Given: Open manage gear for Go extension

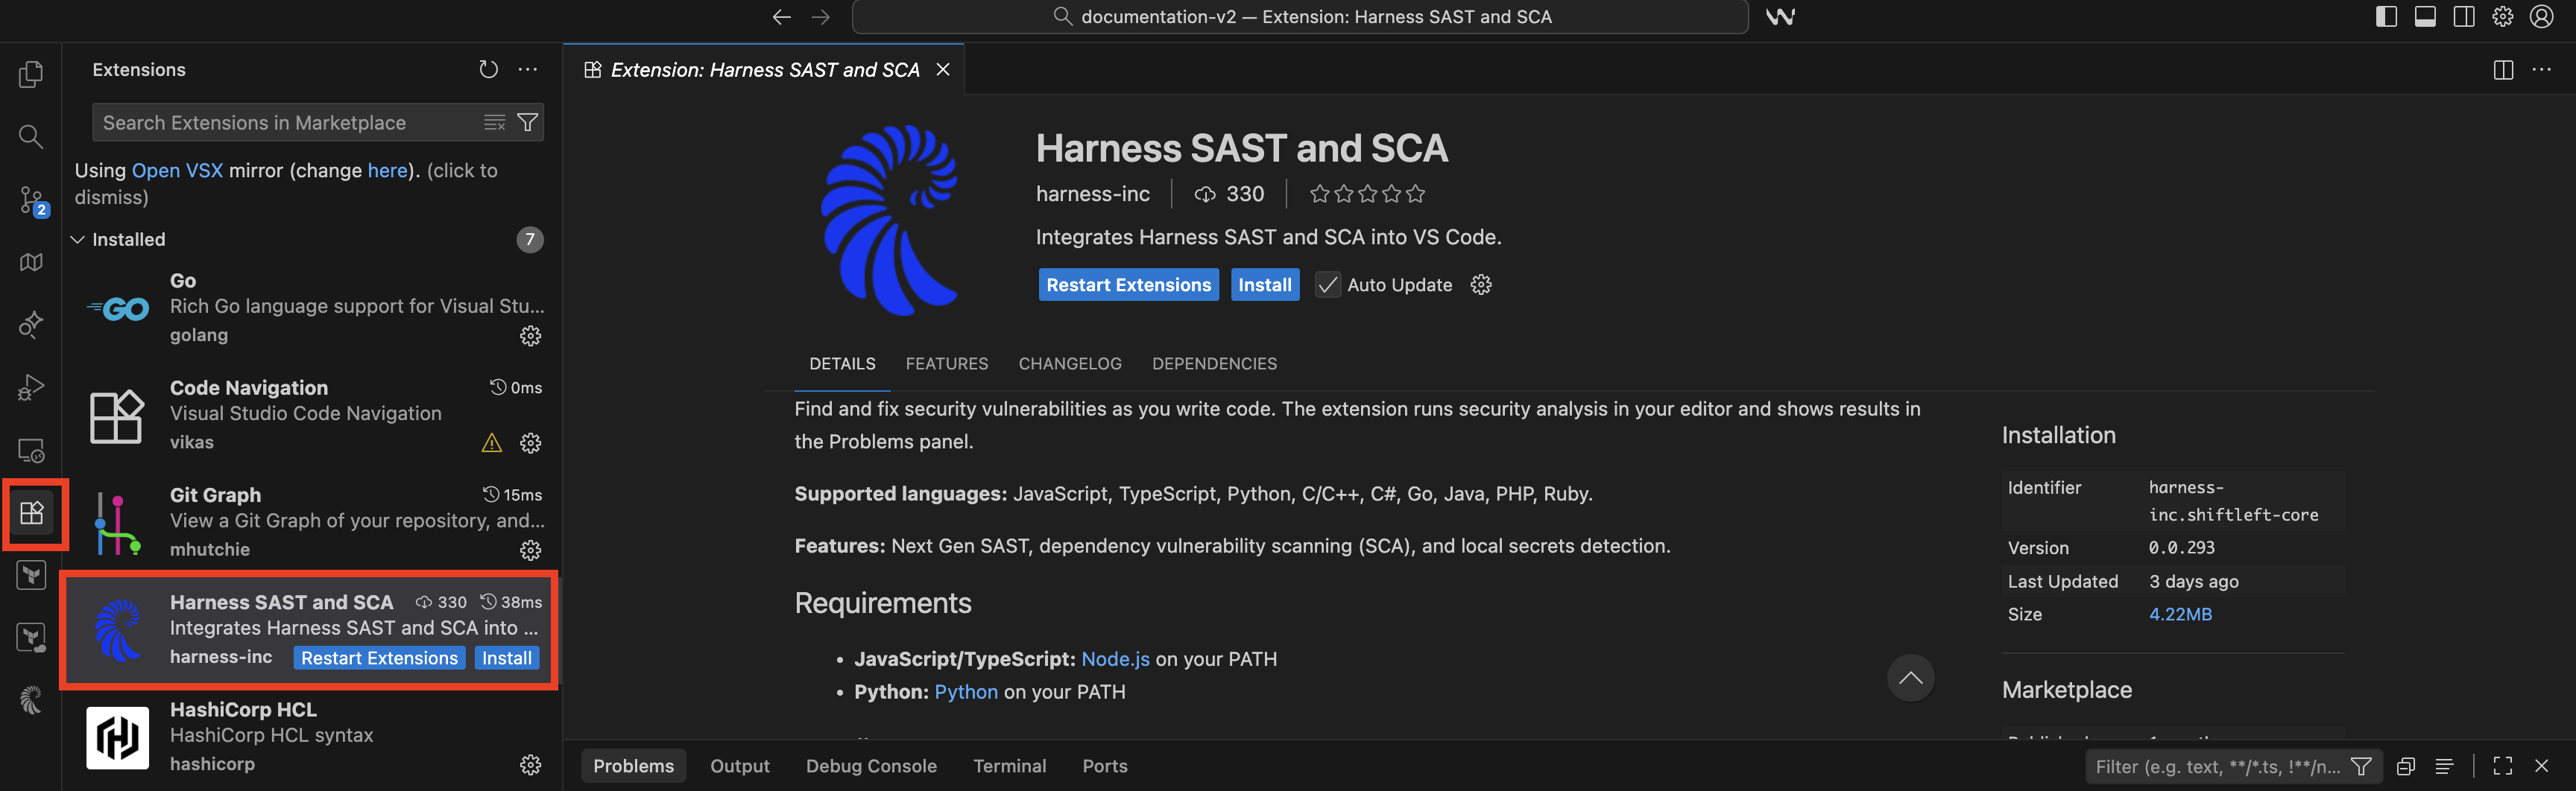Looking at the screenshot, I should (x=530, y=336).
